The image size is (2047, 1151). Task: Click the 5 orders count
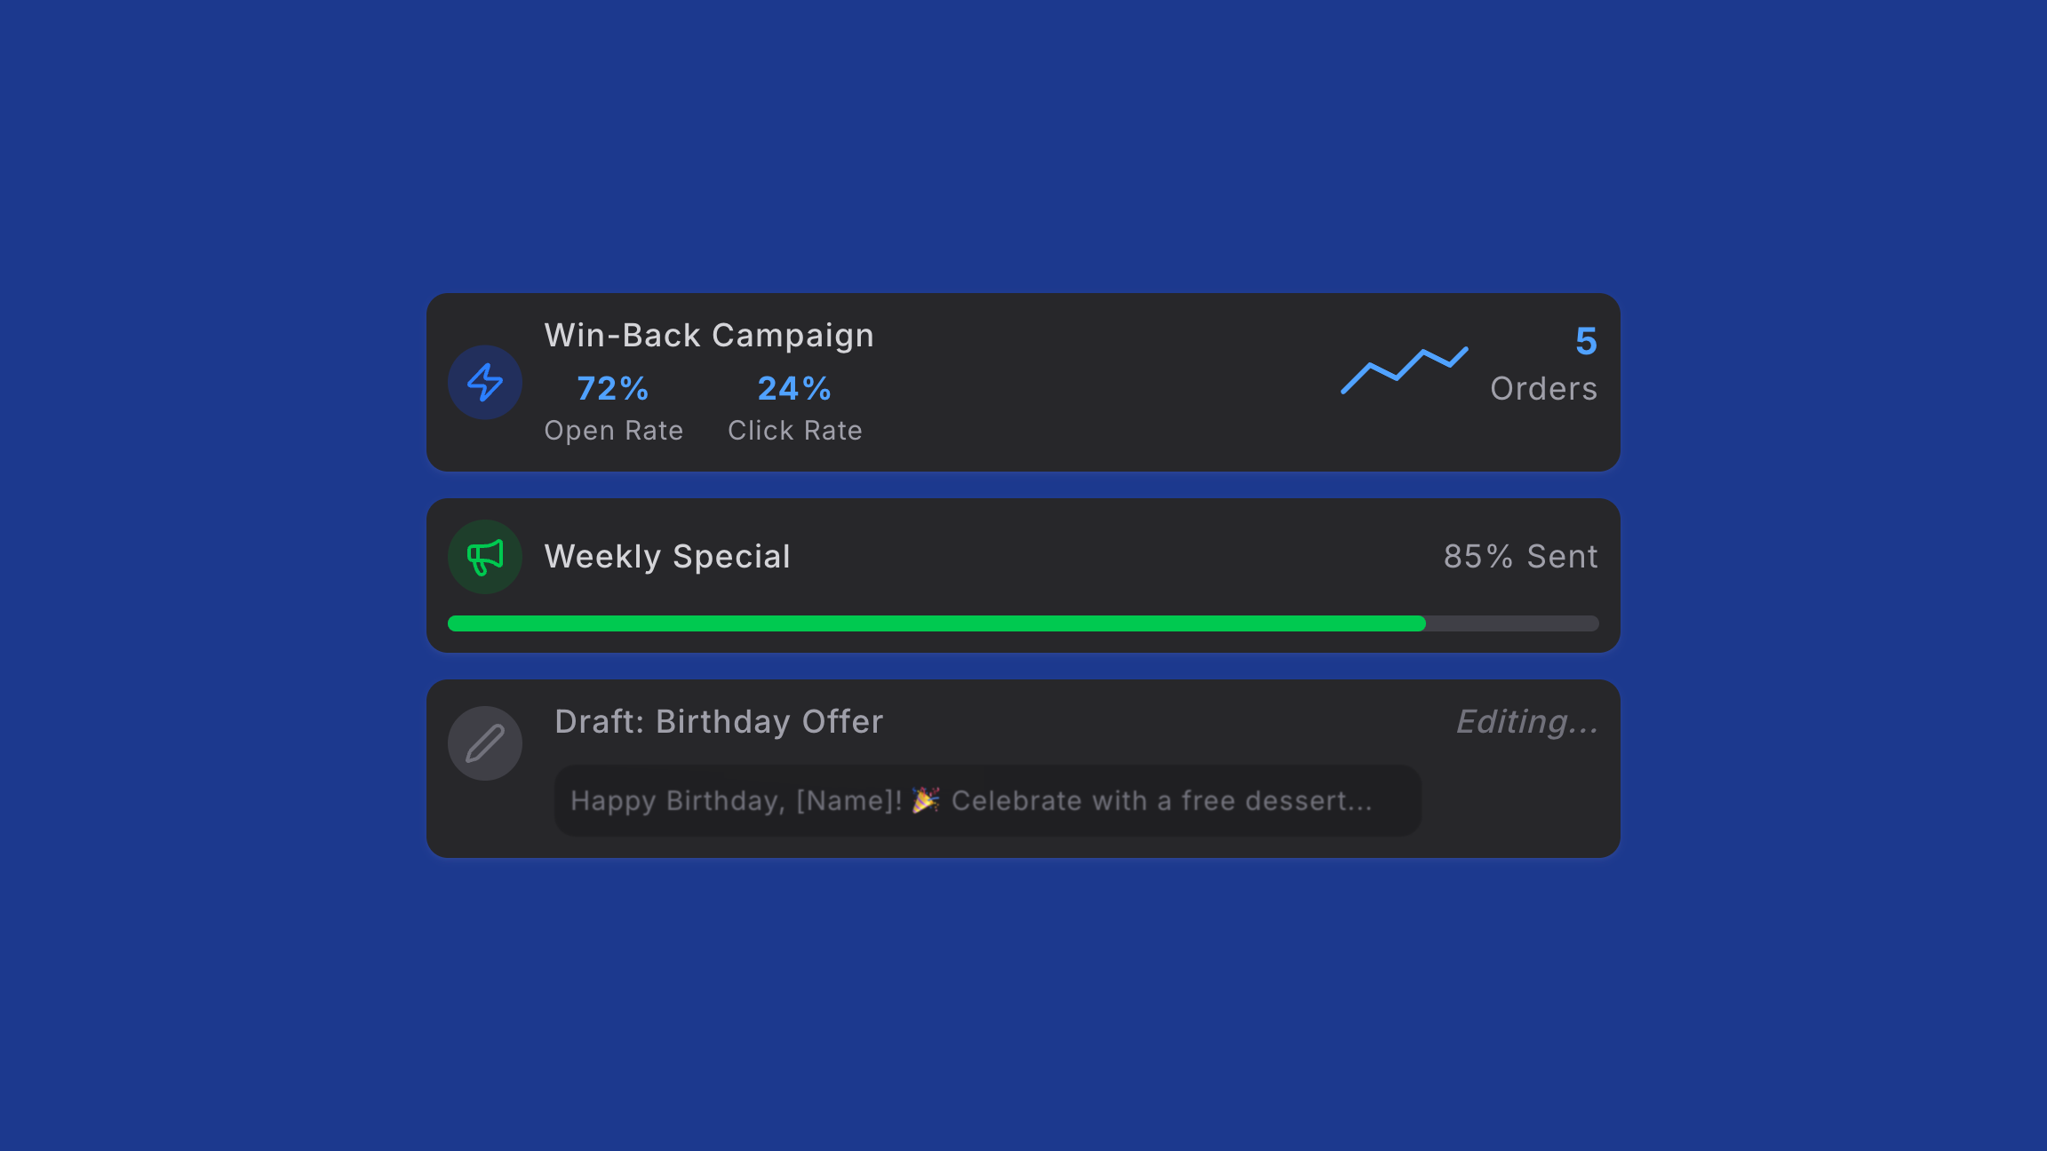click(1586, 341)
